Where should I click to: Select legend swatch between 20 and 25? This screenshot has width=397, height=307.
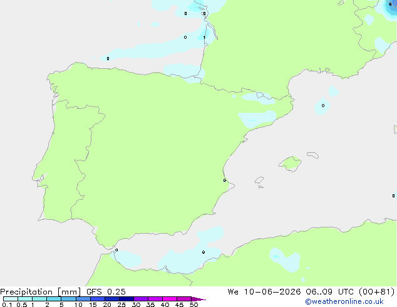pyautogui.click(x=112, y=299)
